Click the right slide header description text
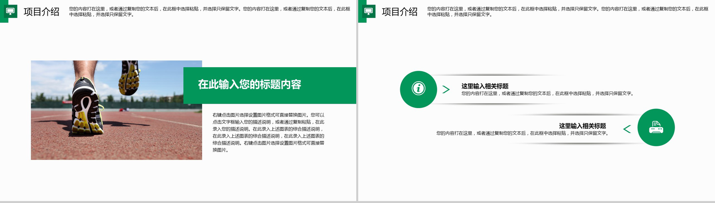Viewport: 715px width, 203px height. pos(568,12)
